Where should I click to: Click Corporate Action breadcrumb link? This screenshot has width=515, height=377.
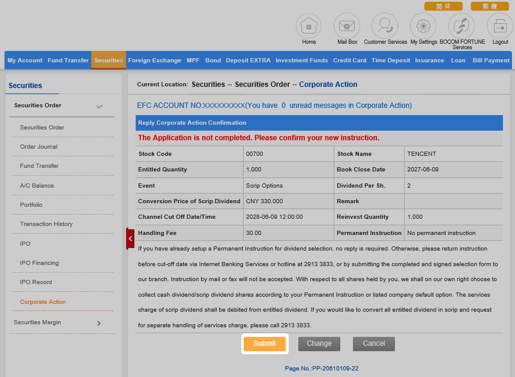pos(328,85)
